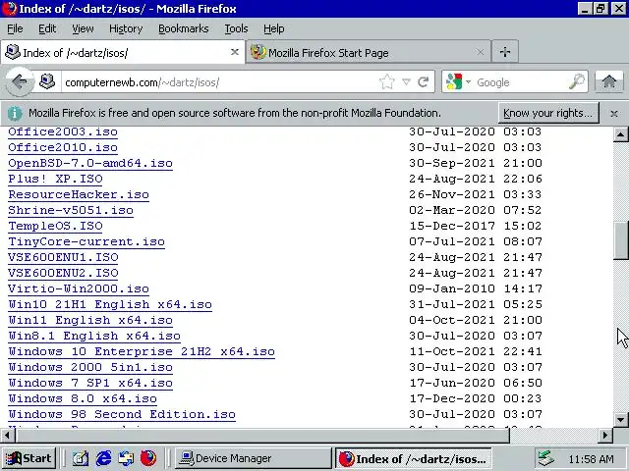Open the View menu
The height and width of the screenshot is (471, 629).
pyautogui.click(x=83, y=28)
